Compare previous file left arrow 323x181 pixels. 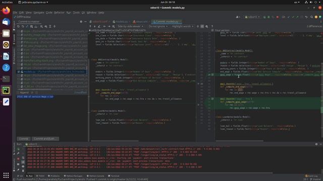104,27
